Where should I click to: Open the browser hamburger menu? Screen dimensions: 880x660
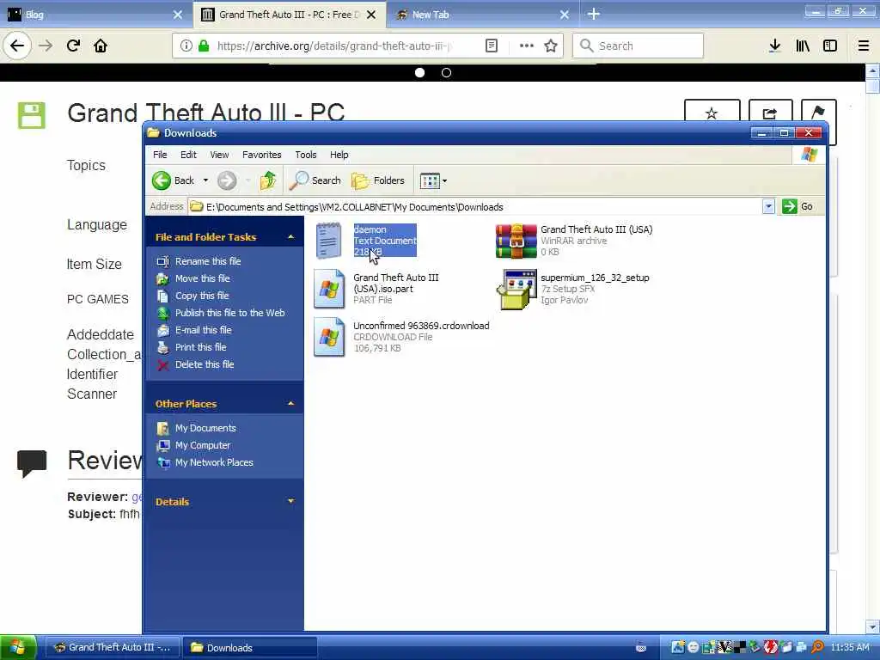tap(864, 46)
